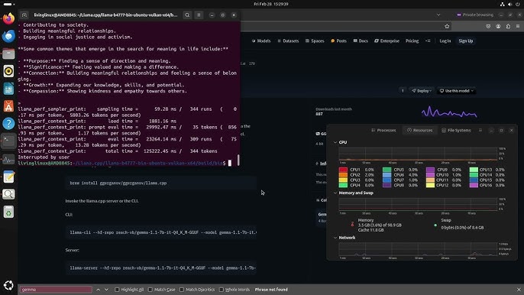Launch Thunderbird mail from dock
Viewport: 524px width, 295px height.
click(x=8, y=36)
